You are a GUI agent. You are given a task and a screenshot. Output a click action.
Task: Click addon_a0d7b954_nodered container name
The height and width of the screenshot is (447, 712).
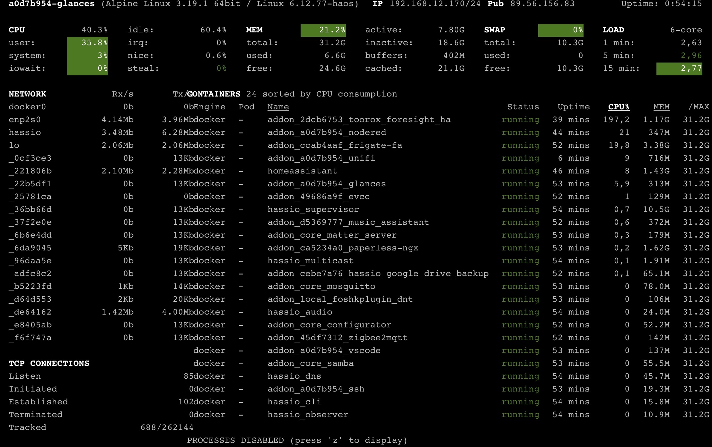click(x=327, y=132)
